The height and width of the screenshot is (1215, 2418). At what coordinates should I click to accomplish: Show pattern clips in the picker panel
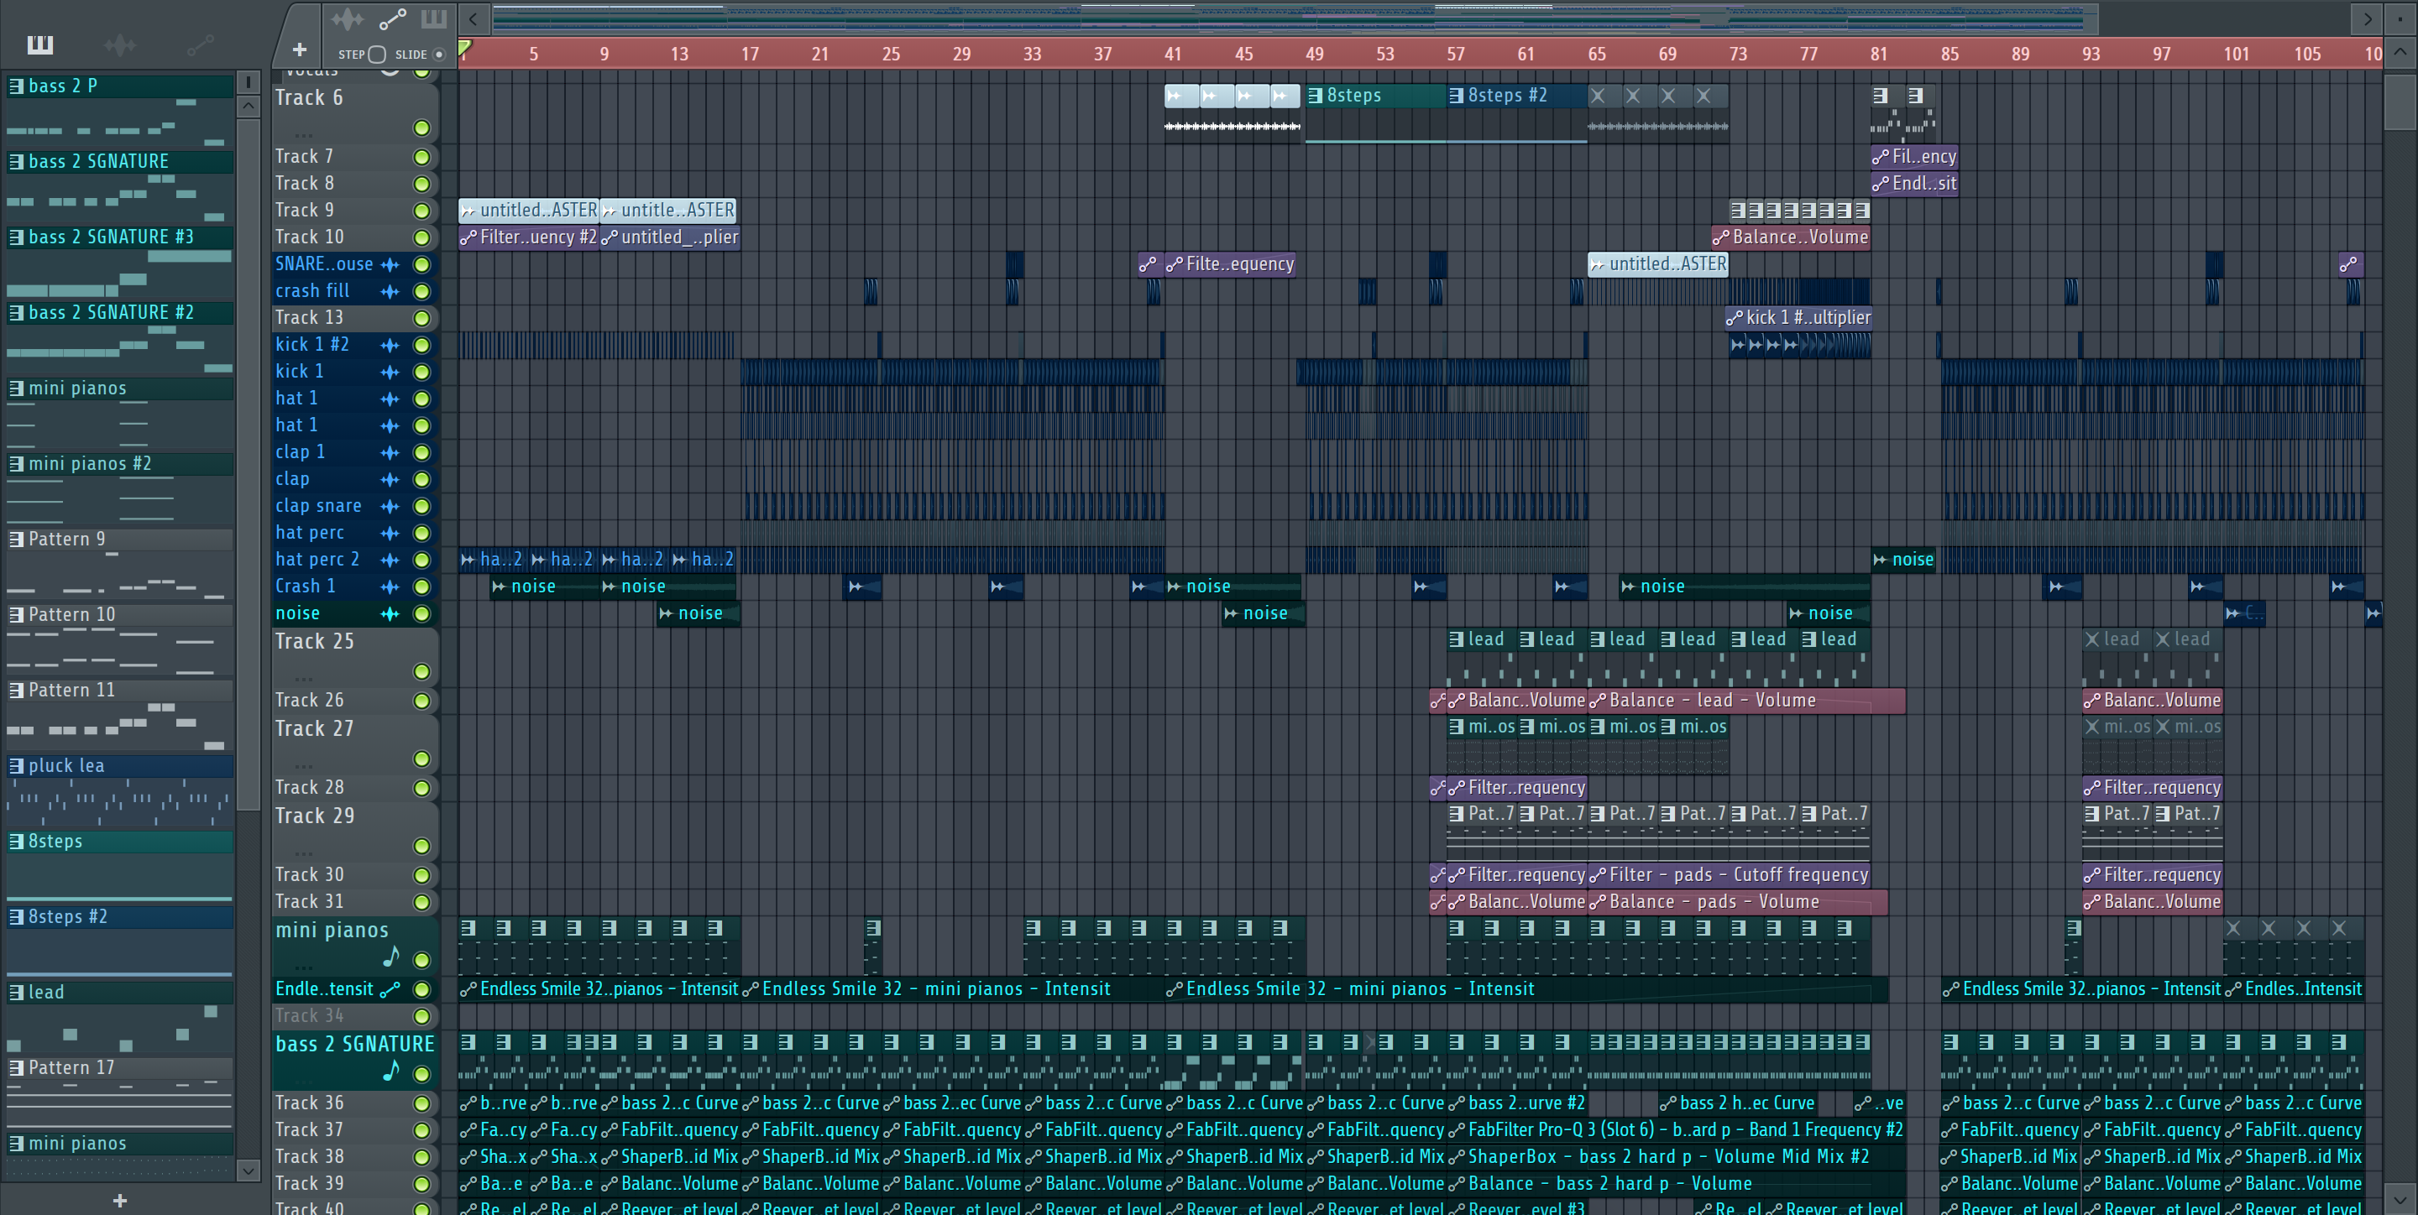pyautogui.click(x=40, y=44)
